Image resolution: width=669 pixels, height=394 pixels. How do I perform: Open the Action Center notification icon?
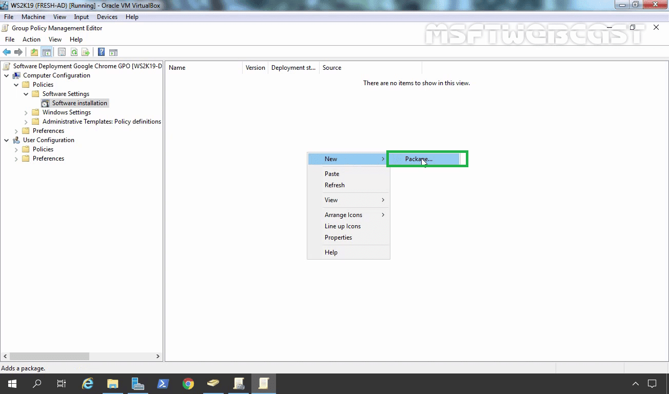pos(652,383)
